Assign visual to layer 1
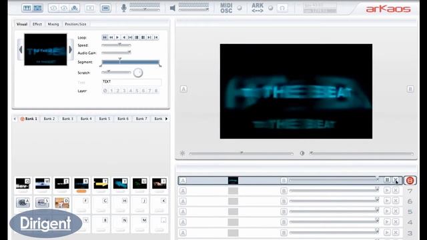The image size is (427, 240). [111, 91]
